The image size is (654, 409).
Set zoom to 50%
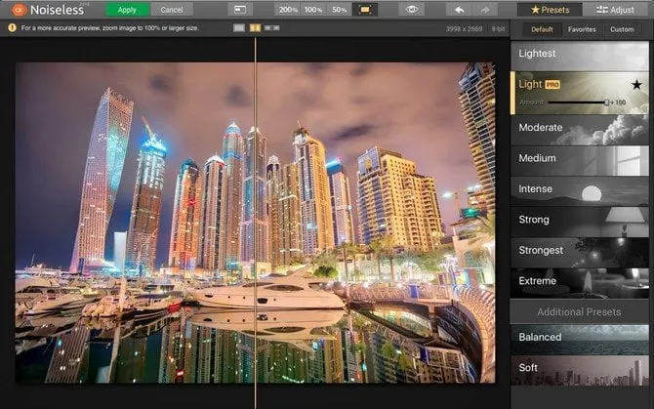[339, 9]
